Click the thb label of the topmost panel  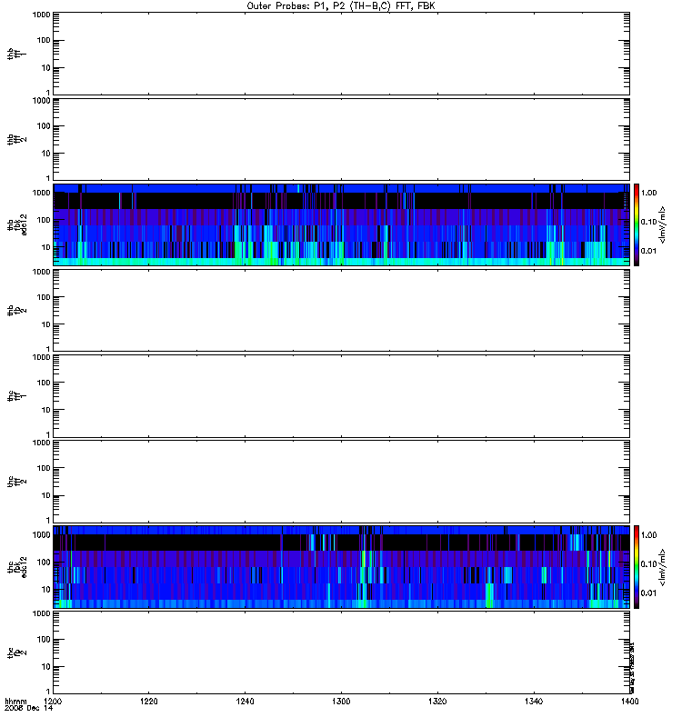pos(10,54)
